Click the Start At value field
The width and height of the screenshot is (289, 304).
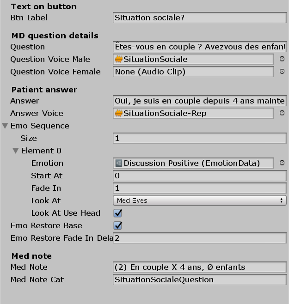click(199, 176)
